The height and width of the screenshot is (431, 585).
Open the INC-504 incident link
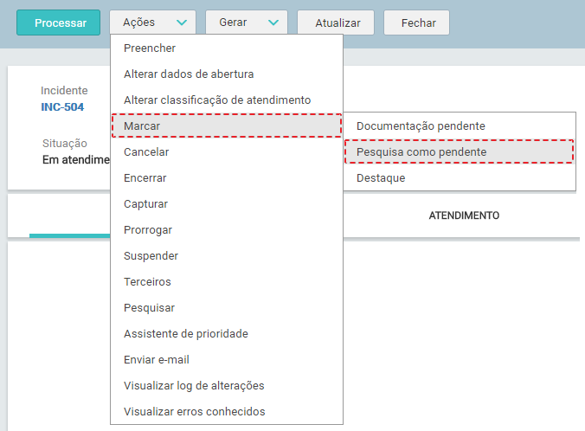62,107
